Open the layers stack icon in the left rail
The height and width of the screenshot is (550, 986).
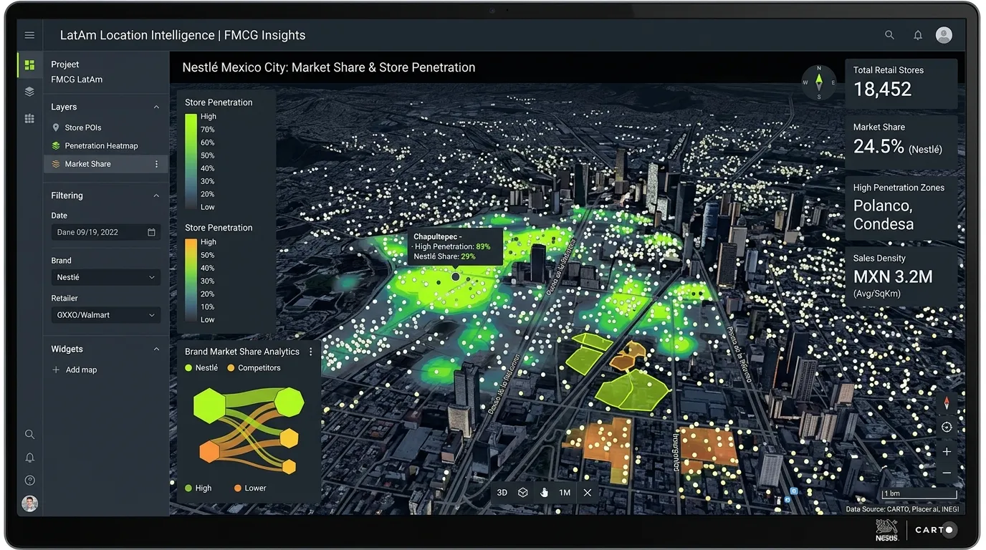[x=29, y=92]
